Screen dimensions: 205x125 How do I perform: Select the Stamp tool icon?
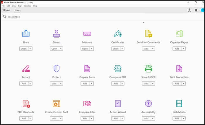tap(57, 34)
